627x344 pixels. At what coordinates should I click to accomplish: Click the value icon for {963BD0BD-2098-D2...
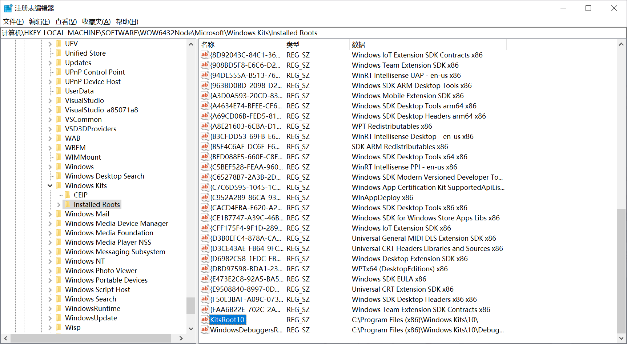(205, 85)
